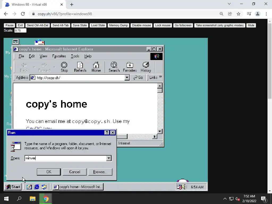
Task: Open the Tools menu in Internet Explorer
Action: pyautogui.click(x=75, y=56)
